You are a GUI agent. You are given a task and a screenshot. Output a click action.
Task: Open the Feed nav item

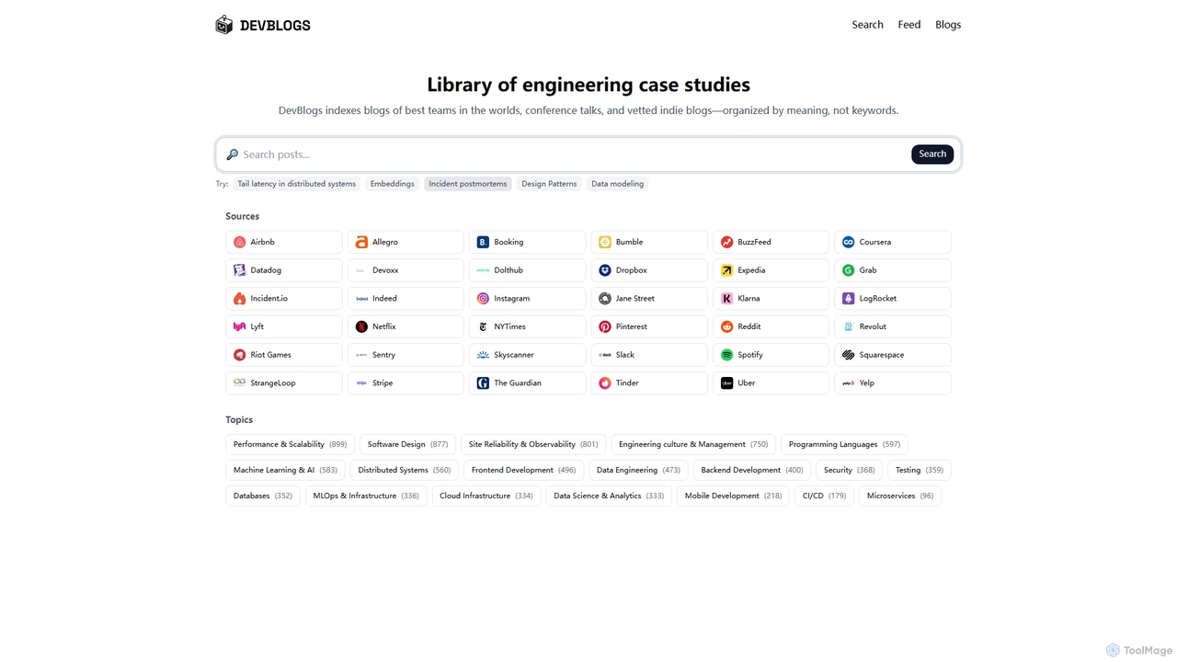tap(909, 25)
